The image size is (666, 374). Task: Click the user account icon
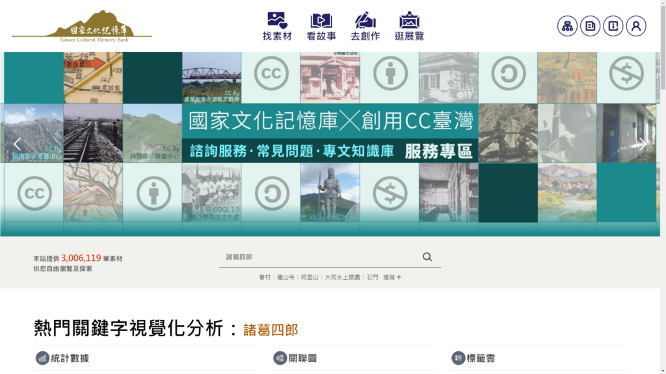(x=636, y=26)
